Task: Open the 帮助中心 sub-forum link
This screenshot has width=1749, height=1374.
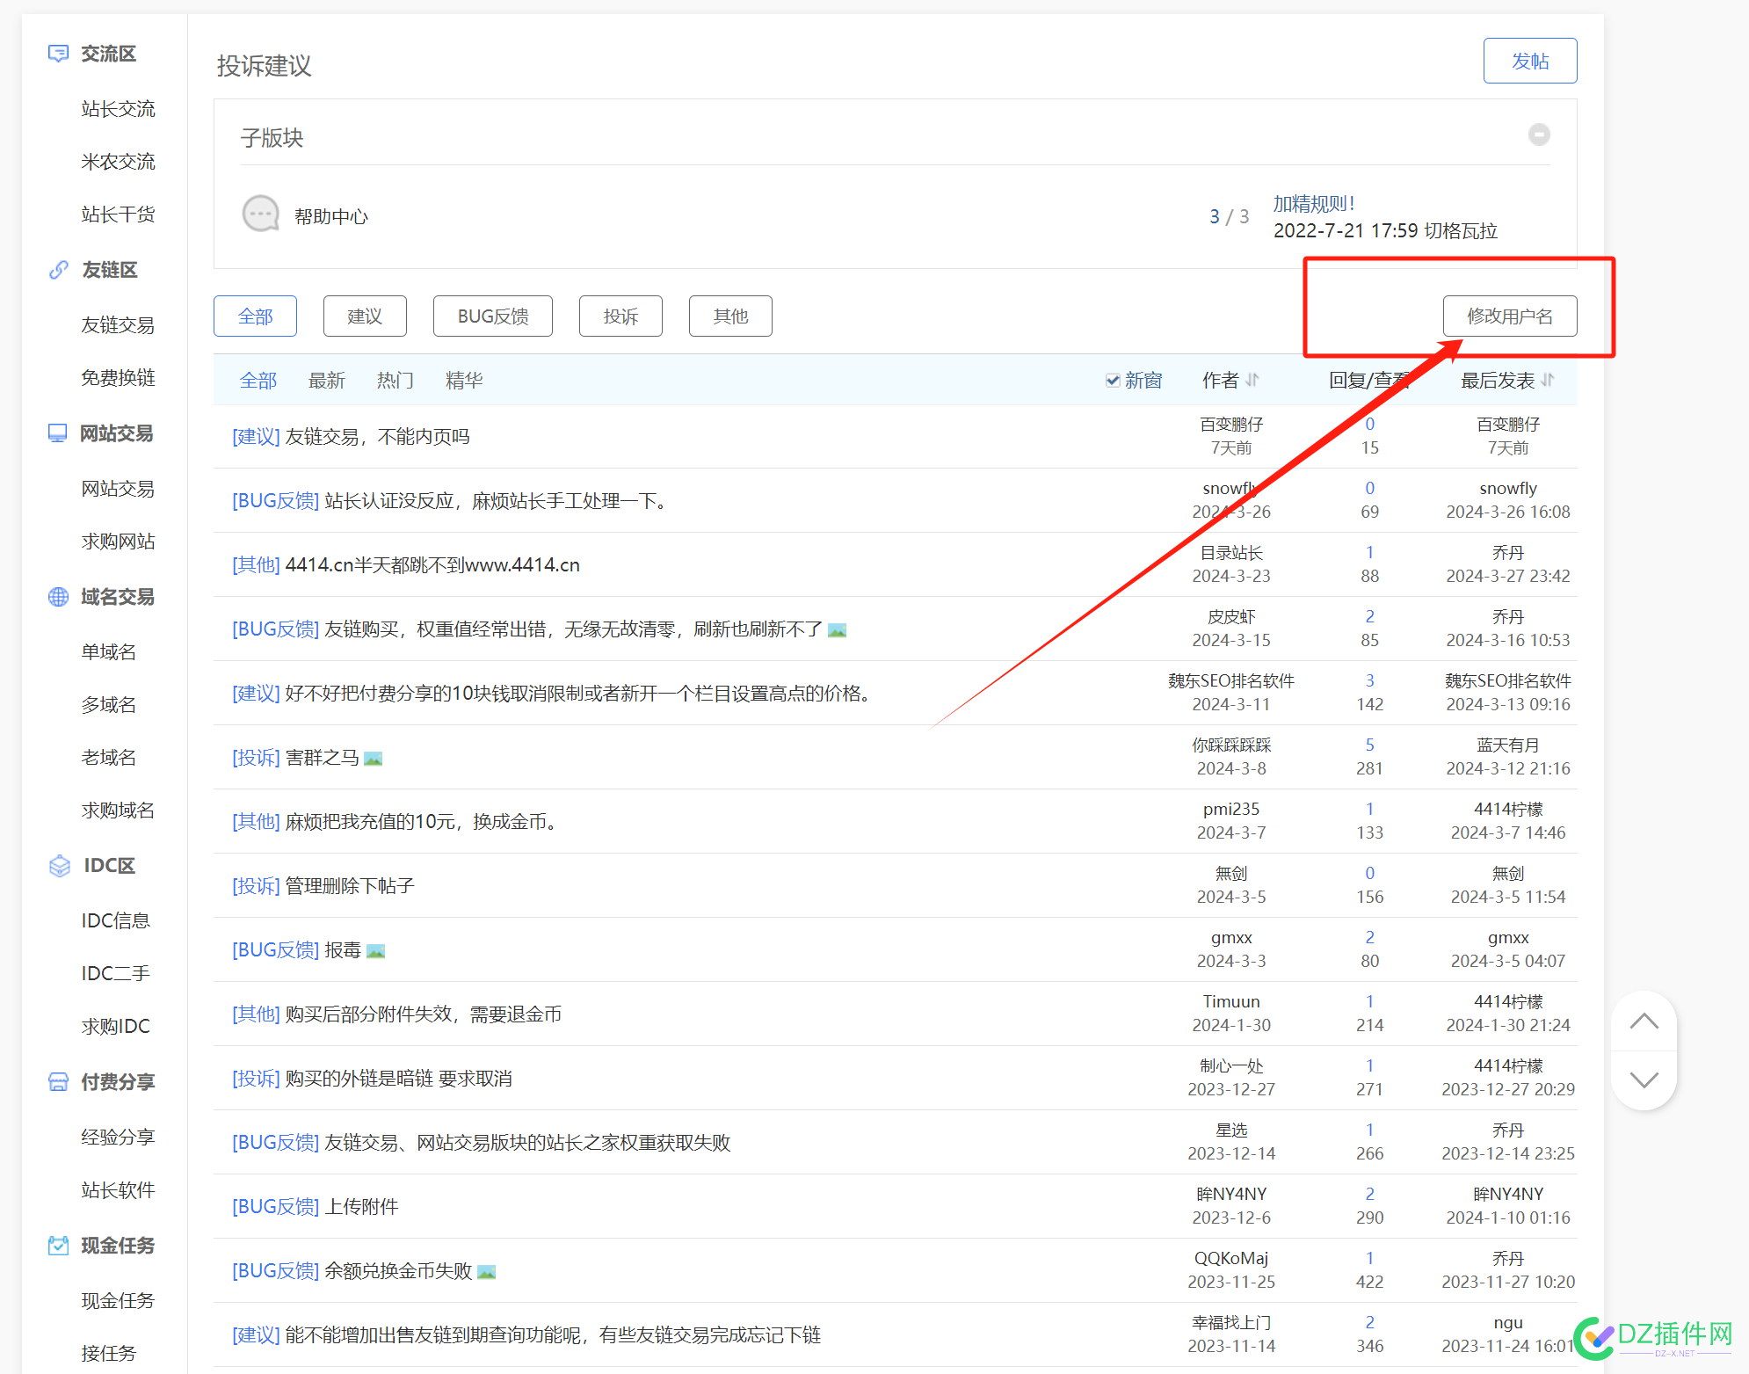Action: (331, 217)
